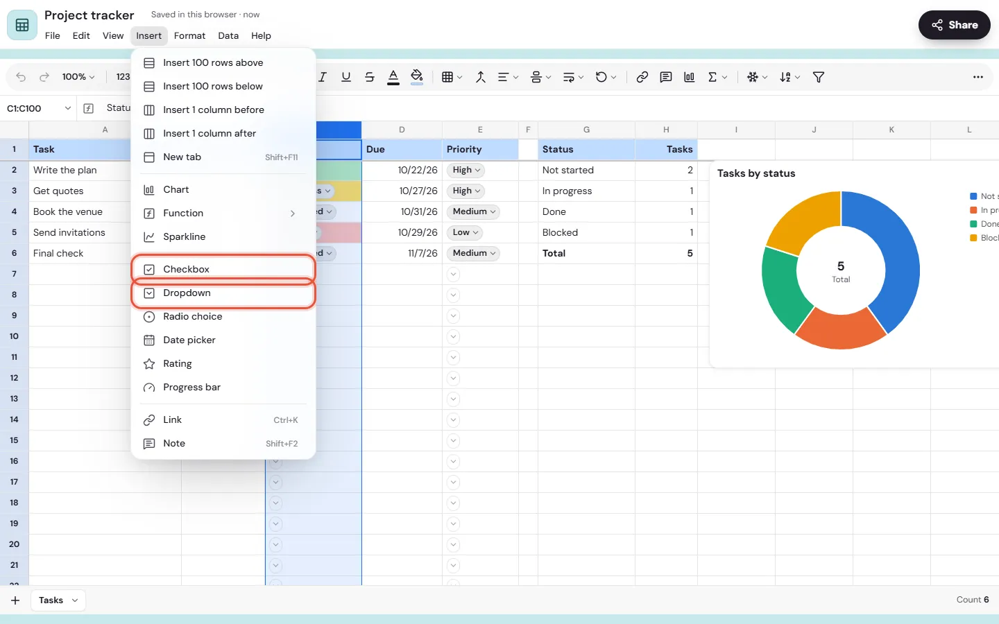
Task: Open the Low priority dropdown
Action: [466, 232]
